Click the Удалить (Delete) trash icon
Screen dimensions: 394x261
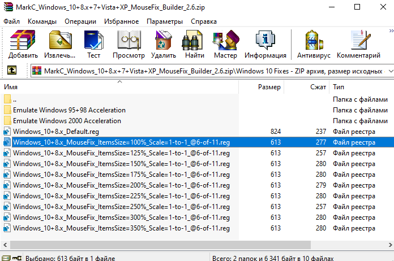point(164,40)
